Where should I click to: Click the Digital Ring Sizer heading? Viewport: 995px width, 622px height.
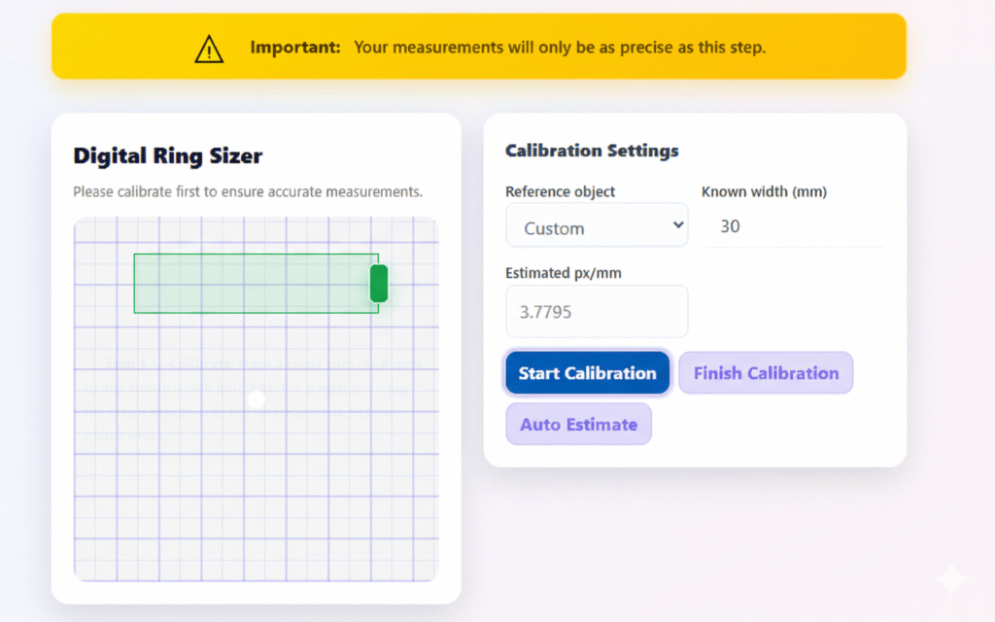[x=168, y=155]
